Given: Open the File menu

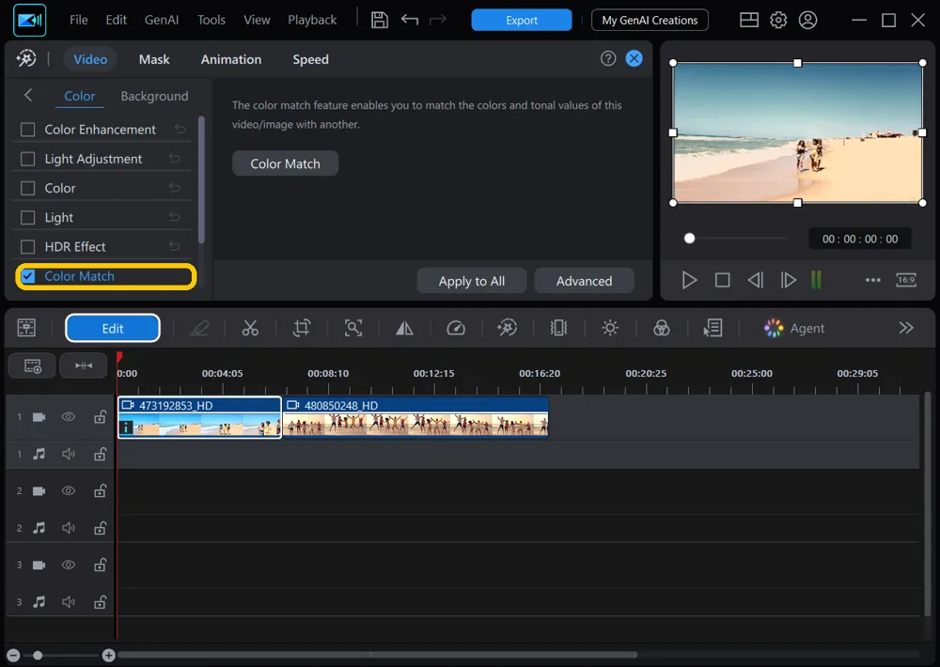Looking at the screenshot, I should click(79, 20).
